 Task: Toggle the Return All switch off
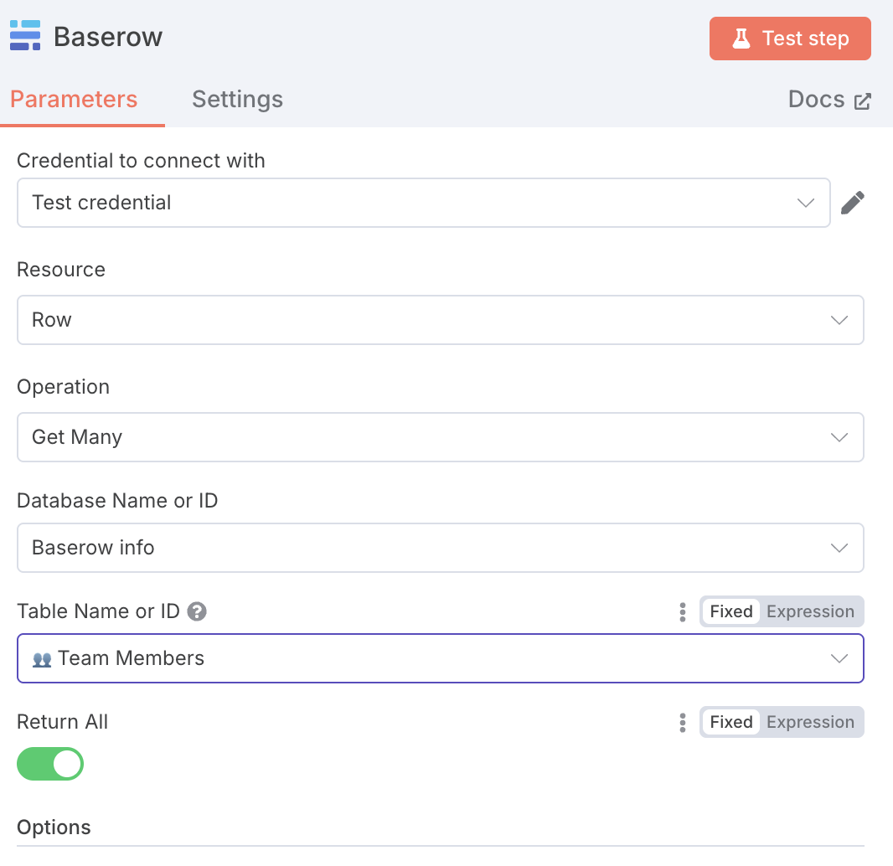(x=50, y=764)
